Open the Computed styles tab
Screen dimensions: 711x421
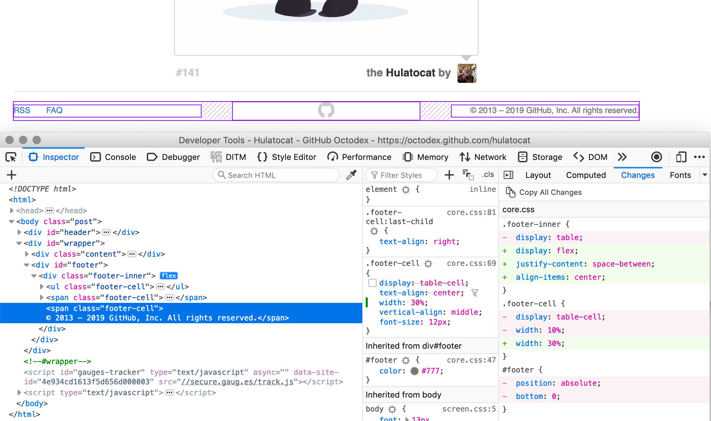pyautogui.click(x=586, y=175)
